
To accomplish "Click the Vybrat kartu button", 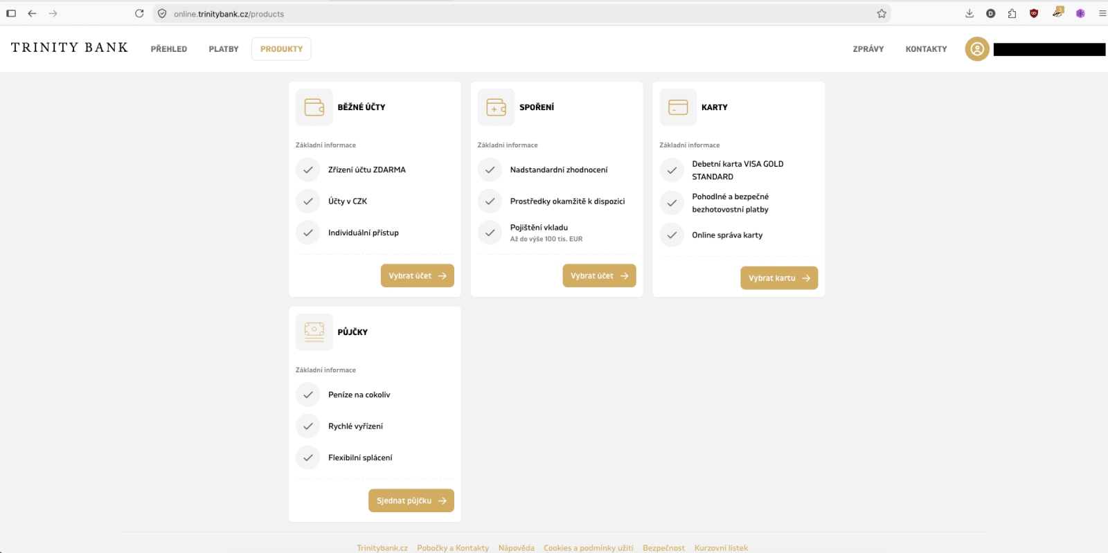I will coord(779,278).
